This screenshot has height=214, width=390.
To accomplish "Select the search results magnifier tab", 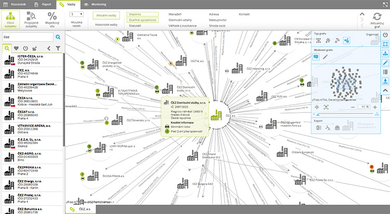I will 7,48.
